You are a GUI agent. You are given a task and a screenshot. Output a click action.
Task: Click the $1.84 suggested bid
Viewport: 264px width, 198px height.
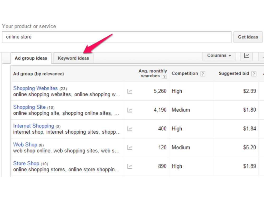click(249, 129)
